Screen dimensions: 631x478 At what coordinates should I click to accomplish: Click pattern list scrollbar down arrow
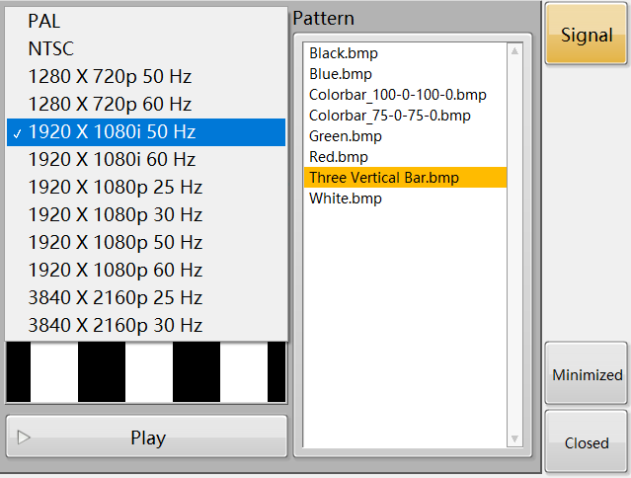click(x=514, y=438)
